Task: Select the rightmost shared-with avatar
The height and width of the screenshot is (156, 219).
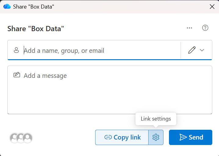Action: (x=27, y=138)
